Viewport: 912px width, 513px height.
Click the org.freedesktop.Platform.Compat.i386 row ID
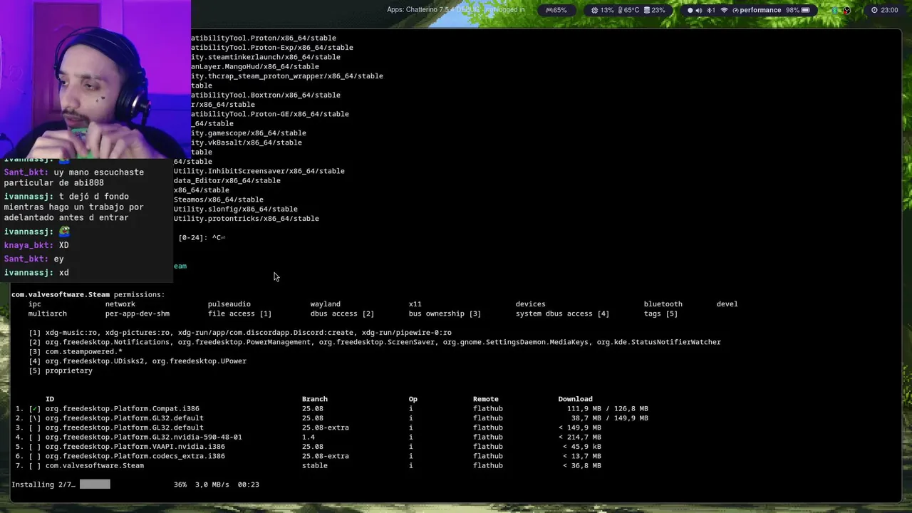(x=123, y=408)
